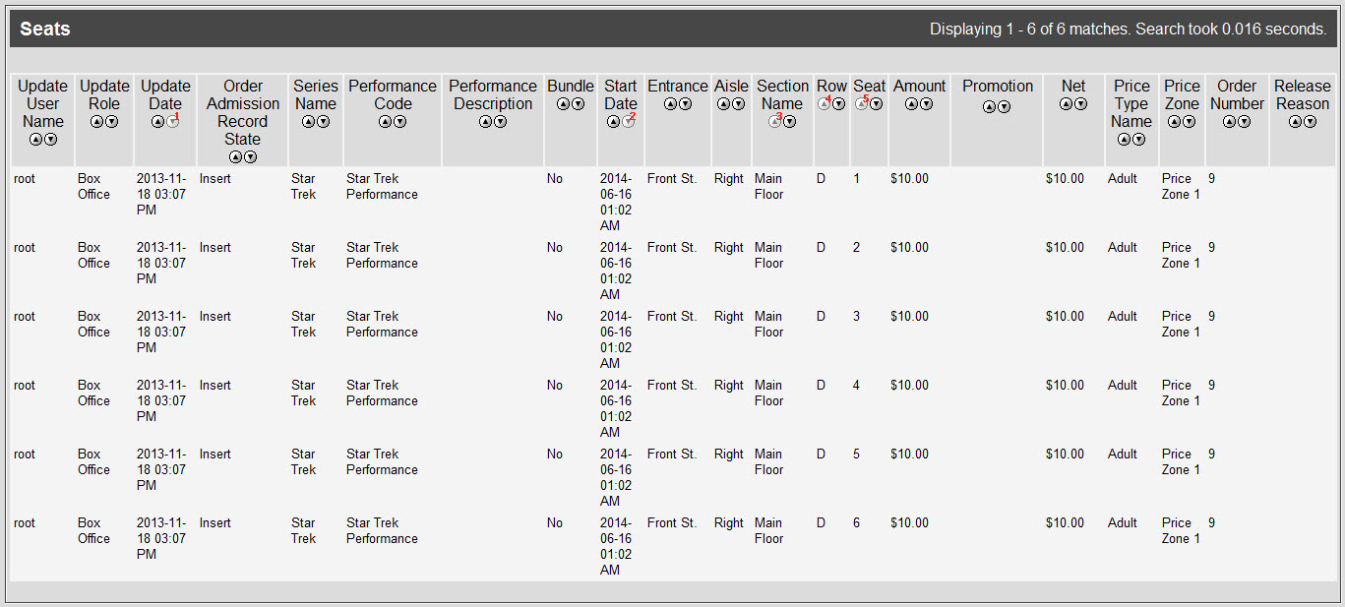Screen dimensions: 1345x607
Task: Sort Performance Description descending
Action: click(501, 122)
